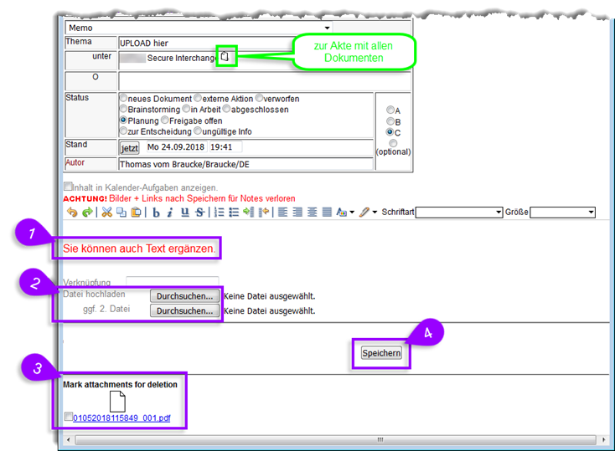Insert numbered list via toolbar icon

pyautogui.click(x=220, y=213)
